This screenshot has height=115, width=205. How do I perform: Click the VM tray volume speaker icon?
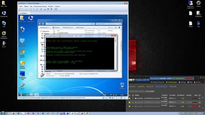click(116, 95)
